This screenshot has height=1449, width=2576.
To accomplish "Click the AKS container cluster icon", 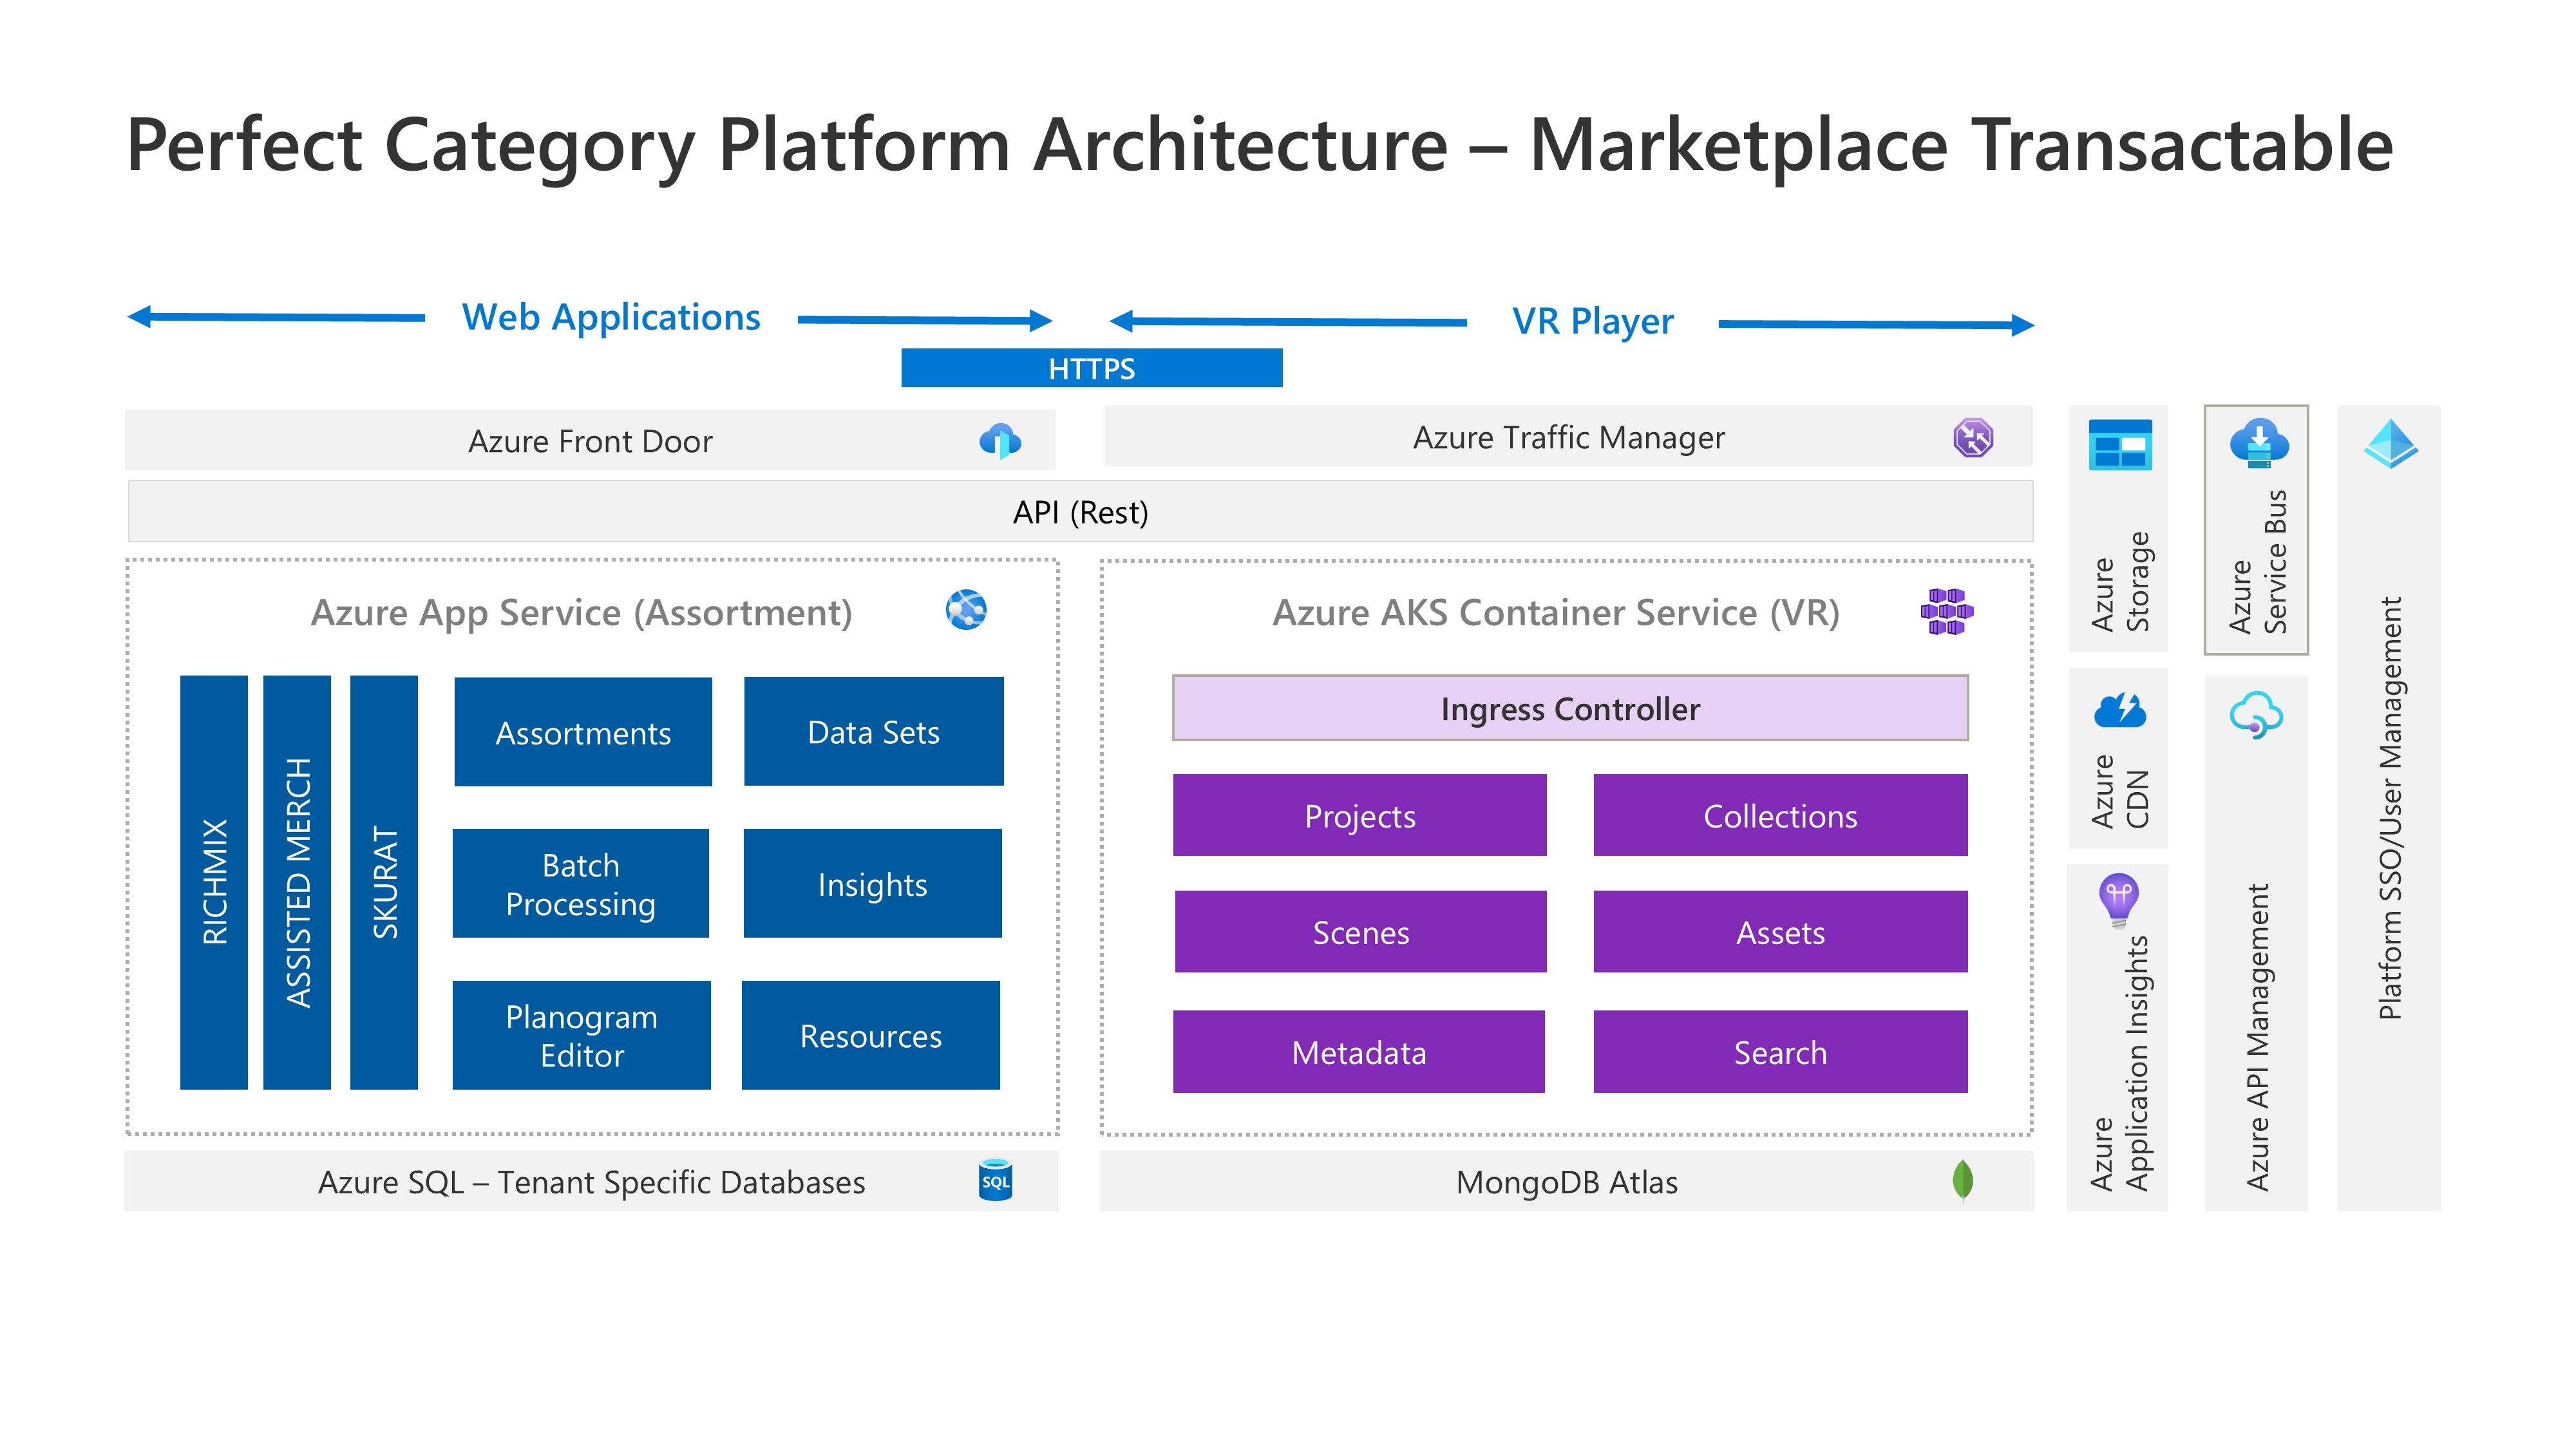I will [x=1946, y=611].
